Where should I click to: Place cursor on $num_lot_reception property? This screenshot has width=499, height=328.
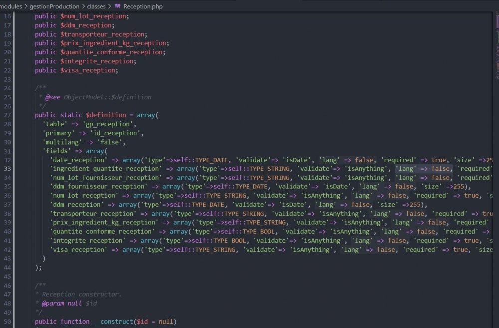pyautogui.click(x=94, y=16)
